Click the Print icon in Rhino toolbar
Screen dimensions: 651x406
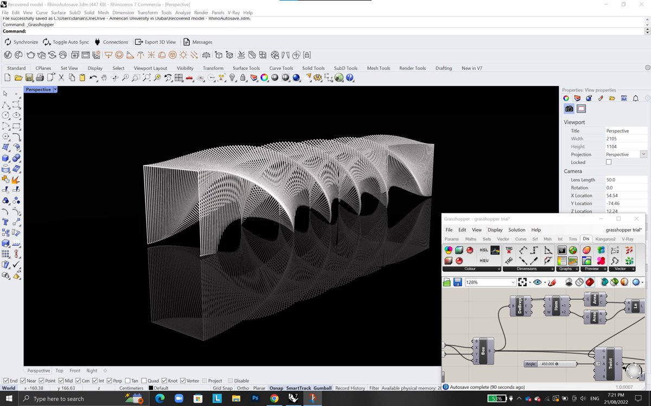point(40,78)
